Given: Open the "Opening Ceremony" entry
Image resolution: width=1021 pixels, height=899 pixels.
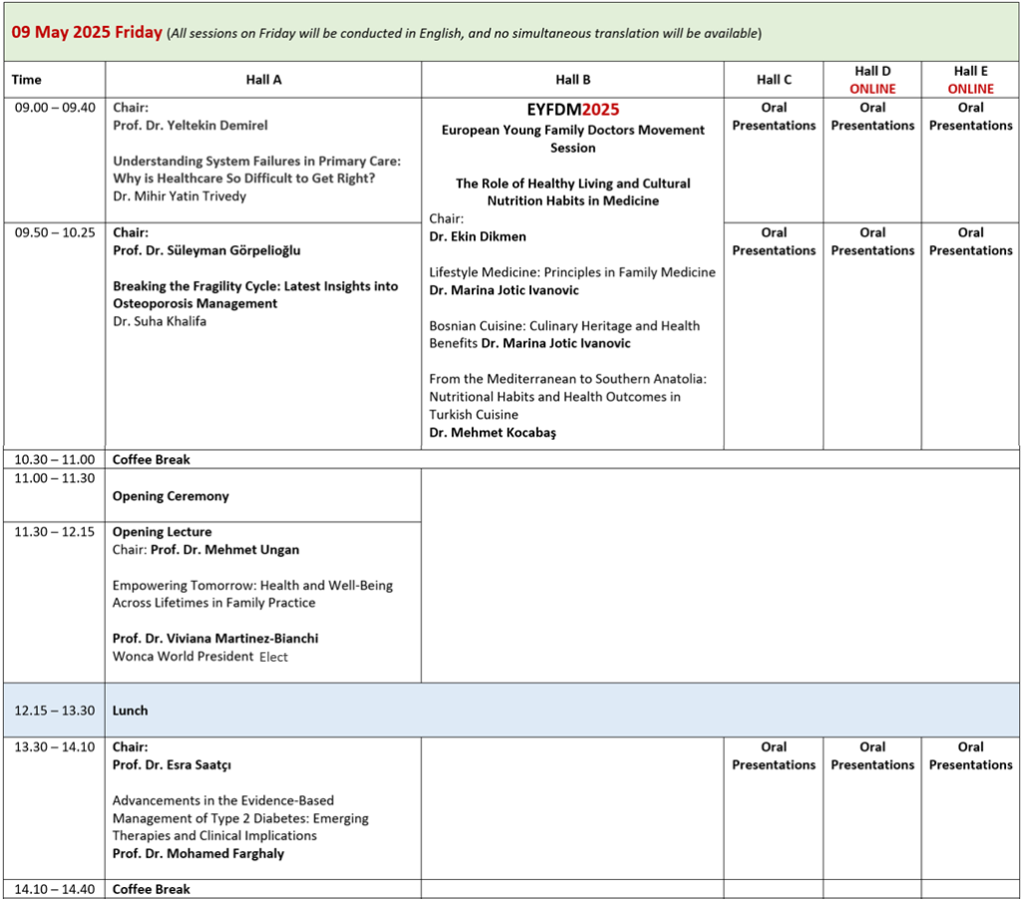Looking at the screenshot, I should (170, 496).
